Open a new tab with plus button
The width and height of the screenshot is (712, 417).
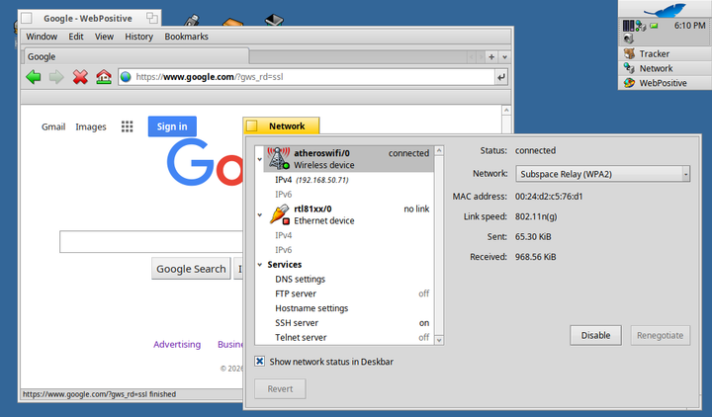(x=491, y=57)
